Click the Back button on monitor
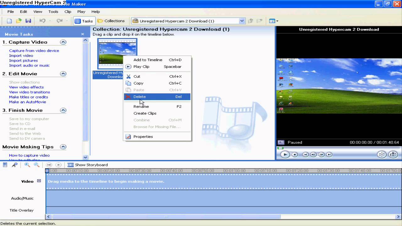The width and height of the screenshot is (402, 226). 305,154
